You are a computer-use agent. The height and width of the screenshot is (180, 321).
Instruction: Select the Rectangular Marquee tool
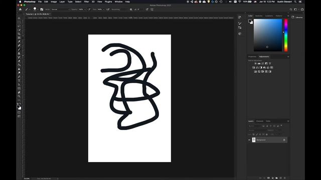19,22
